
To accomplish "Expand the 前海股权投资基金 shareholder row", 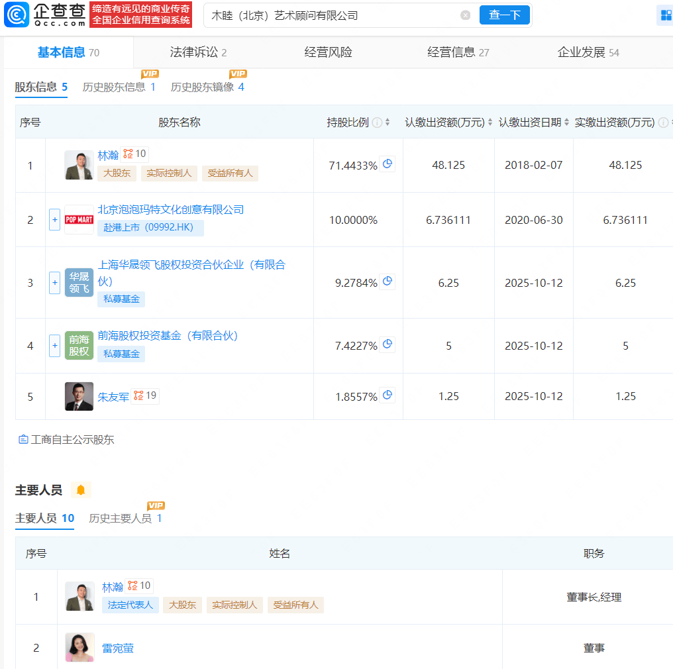I will [x=54, y=346].
